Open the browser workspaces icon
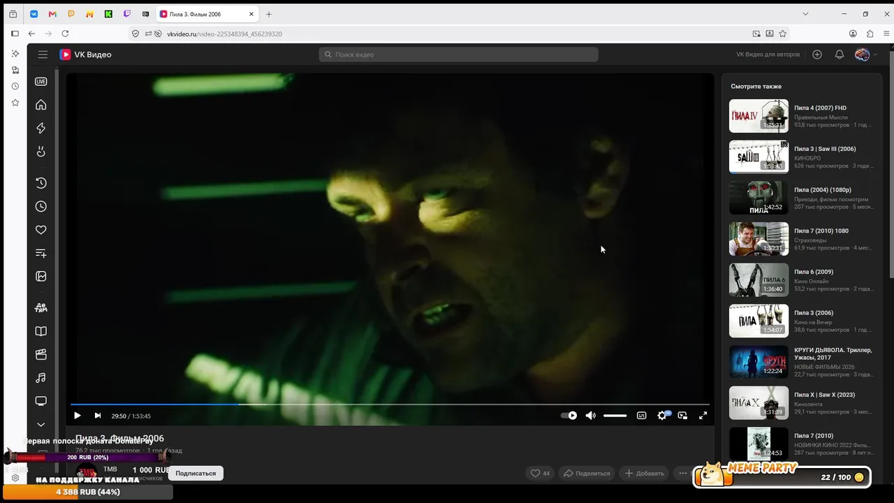Viewport: 894px width, 503px height. pos(13,14)
